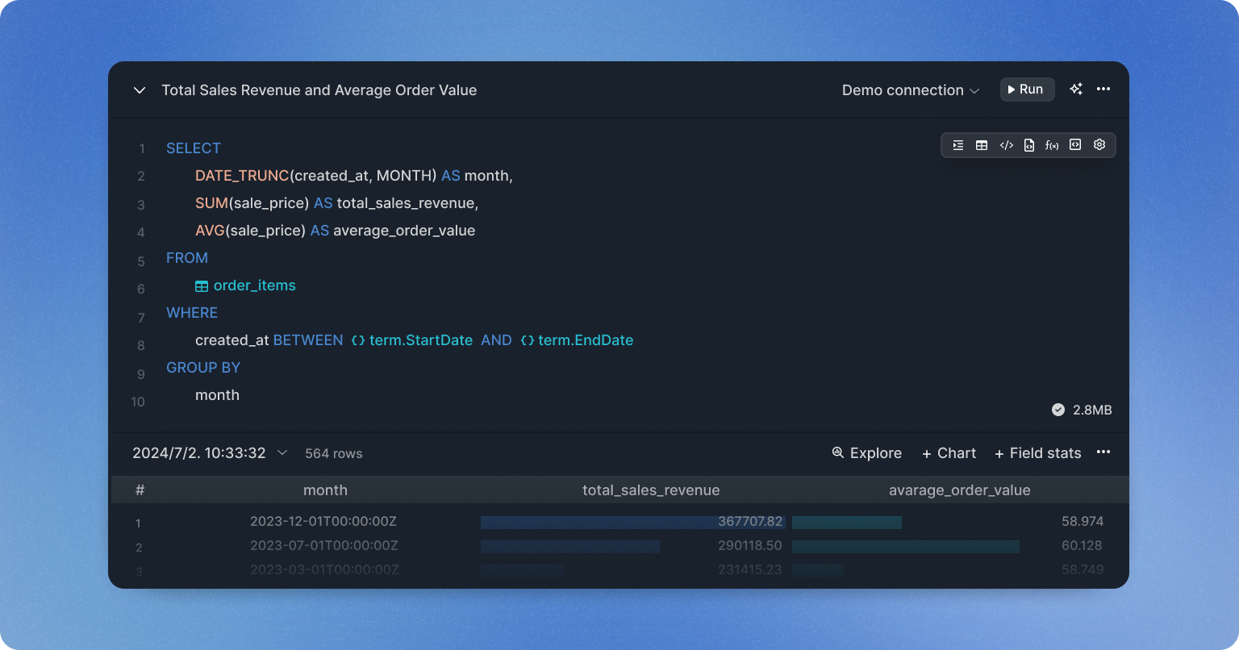The width and height of the screenshot is (1239, 650).
Task: Click the indent/format SQL icon in editor toolbar
Action: tap(958, 145)
